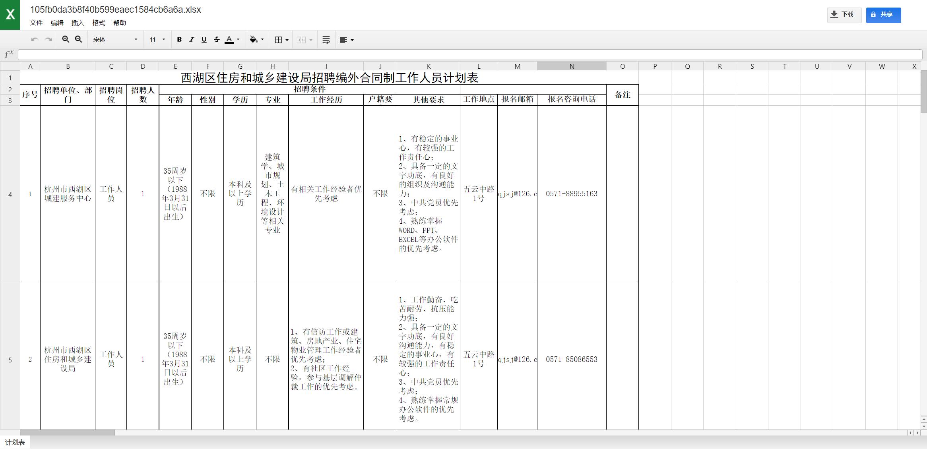Toggle italic formatting
Image resolution: width=927 pixels, height=449 pixels.
pyautogui.click(x=192, y=39)
